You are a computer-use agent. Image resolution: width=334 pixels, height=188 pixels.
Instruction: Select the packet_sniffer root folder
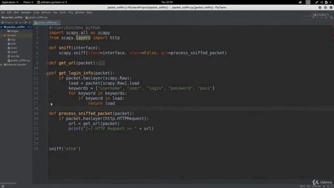click(x=16, y=27)
